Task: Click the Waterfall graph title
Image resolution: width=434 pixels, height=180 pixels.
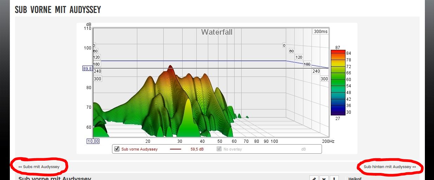Action: click(217, 32)
